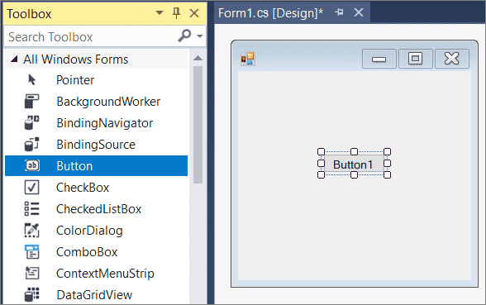
Task: Click the Toolbox scrollbar up arrow
Action: pos(198,58)
